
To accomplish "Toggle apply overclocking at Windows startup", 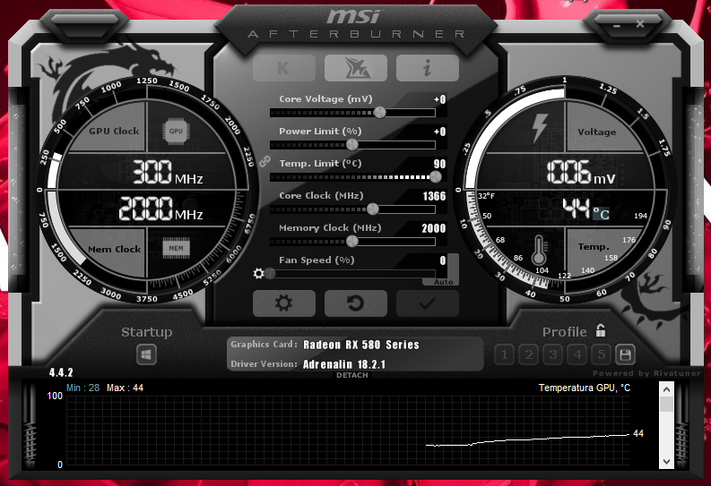I will (x=146, y=354).
